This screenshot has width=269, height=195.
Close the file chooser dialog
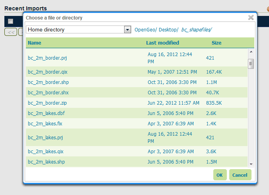click(251, 18)
